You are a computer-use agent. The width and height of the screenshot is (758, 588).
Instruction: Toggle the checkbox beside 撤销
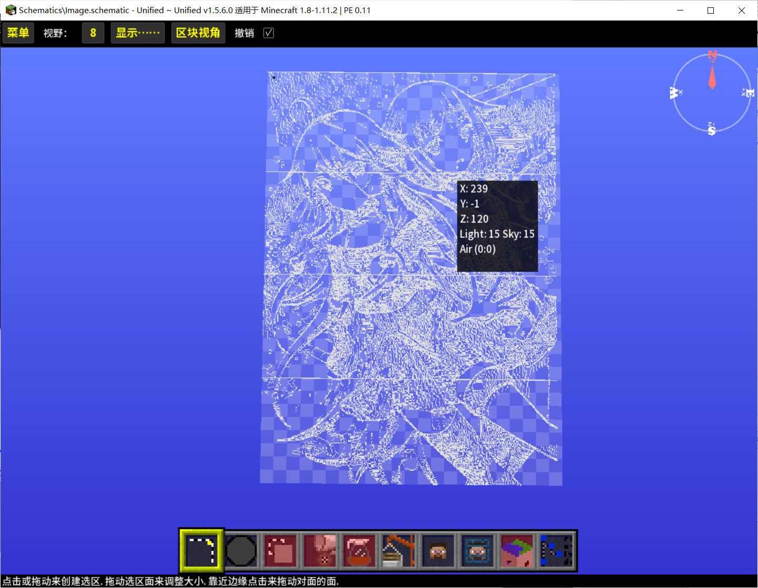[269, 33]
